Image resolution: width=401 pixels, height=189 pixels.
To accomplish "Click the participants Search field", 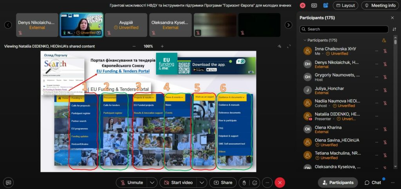I will [x=344, y=29].
